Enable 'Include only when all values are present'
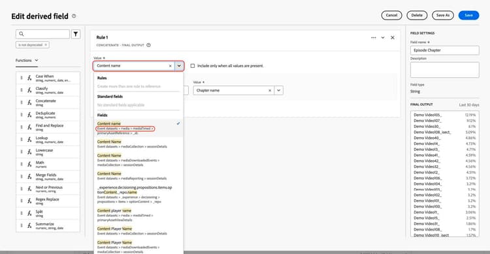The width and height of the screenshot is (490, 254). 193,66
